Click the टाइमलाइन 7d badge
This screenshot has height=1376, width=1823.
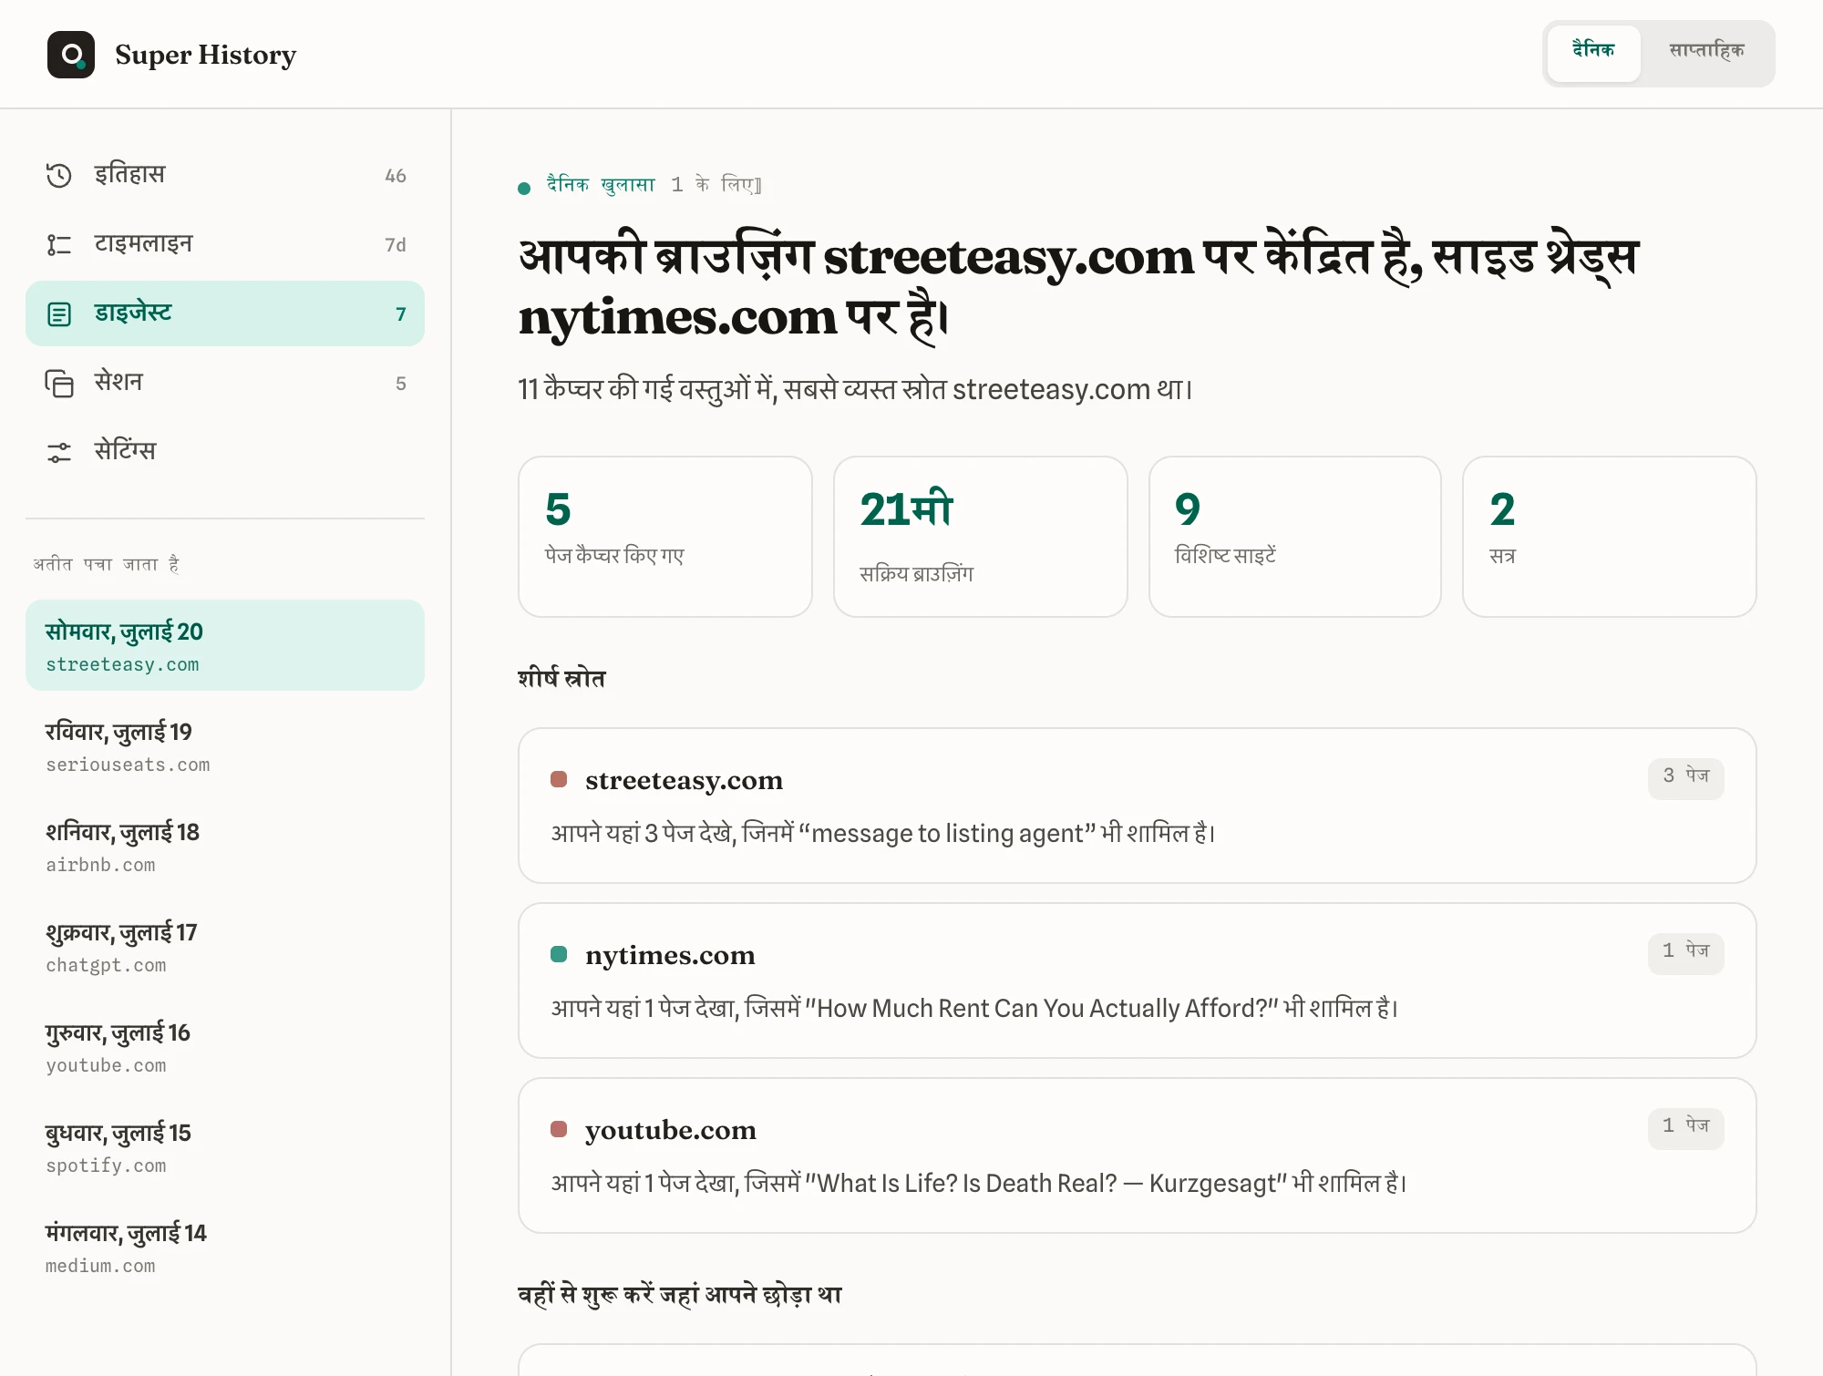tap(396, 245)
